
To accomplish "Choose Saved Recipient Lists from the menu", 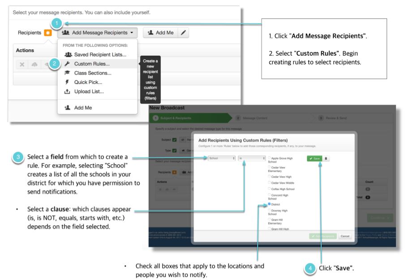I will tap(100, 55).
